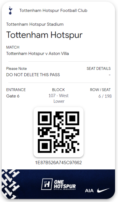
Task: Click the Please Note label
Action: [x=17, y=68]
